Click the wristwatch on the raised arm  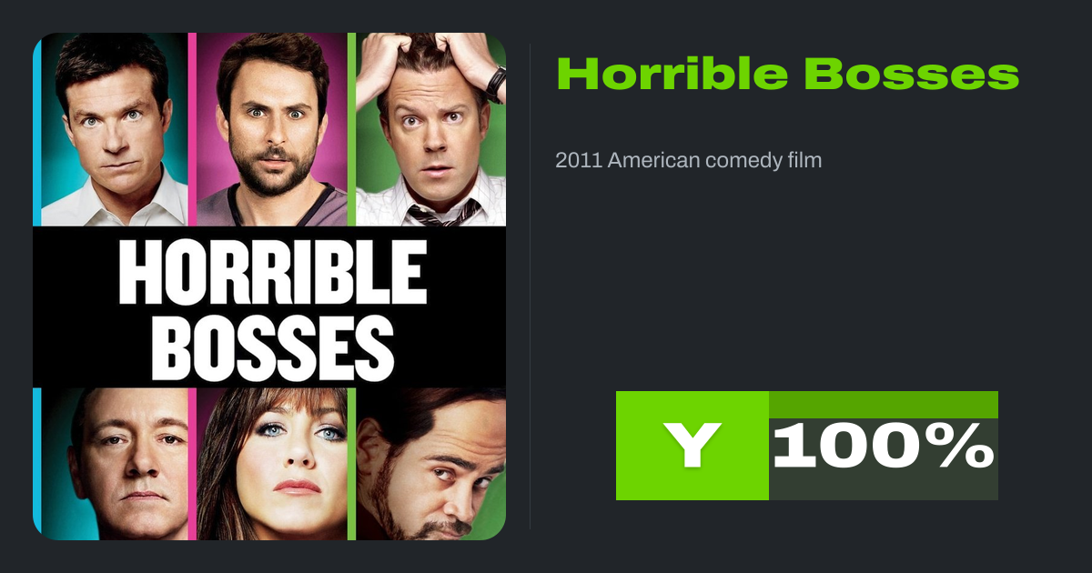click(495, 84)
